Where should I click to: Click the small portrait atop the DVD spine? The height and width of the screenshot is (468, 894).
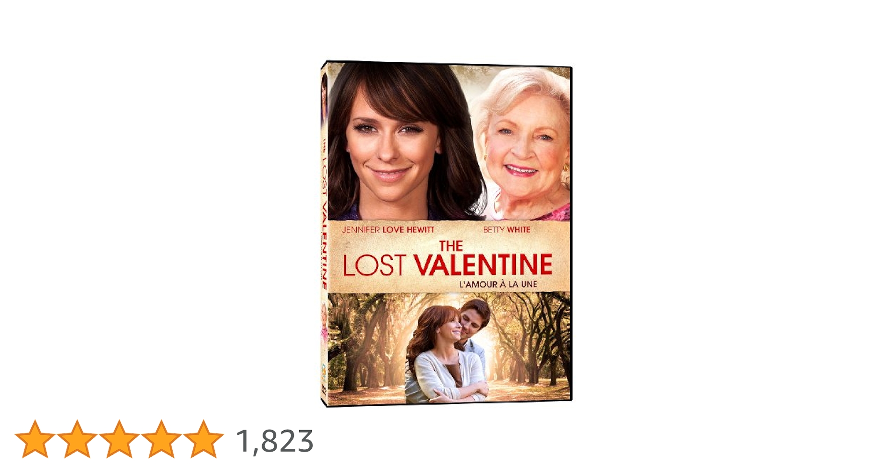click(323, 101)
